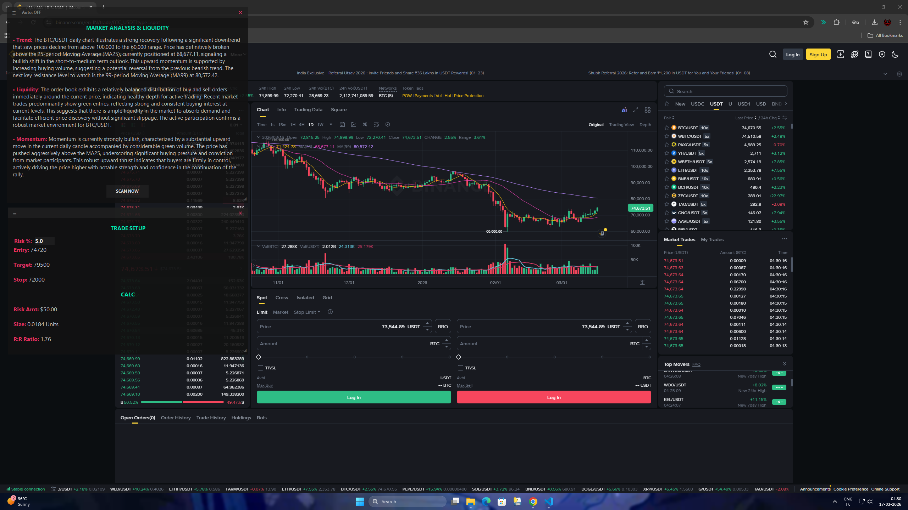Click the chart settings gear icon
This screenshot has height=510, width=908.
(388, 124)
